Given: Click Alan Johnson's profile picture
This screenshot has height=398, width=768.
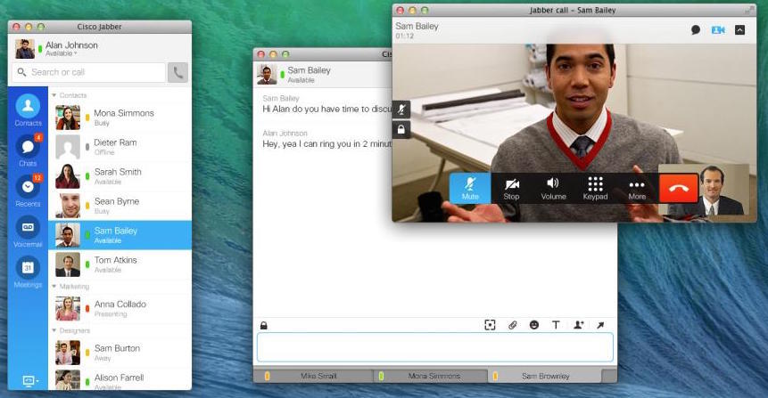Looking at the screenshot, I should [x=24, y=49].
